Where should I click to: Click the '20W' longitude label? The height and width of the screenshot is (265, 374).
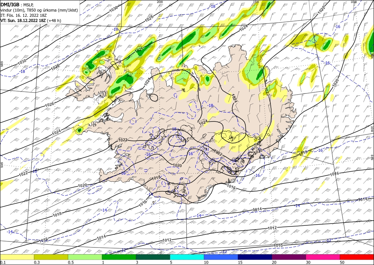point(160,1)
